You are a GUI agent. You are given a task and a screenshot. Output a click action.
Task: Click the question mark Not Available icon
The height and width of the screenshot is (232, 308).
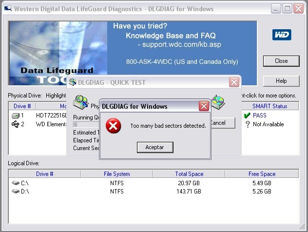click(x=248, y=124)
